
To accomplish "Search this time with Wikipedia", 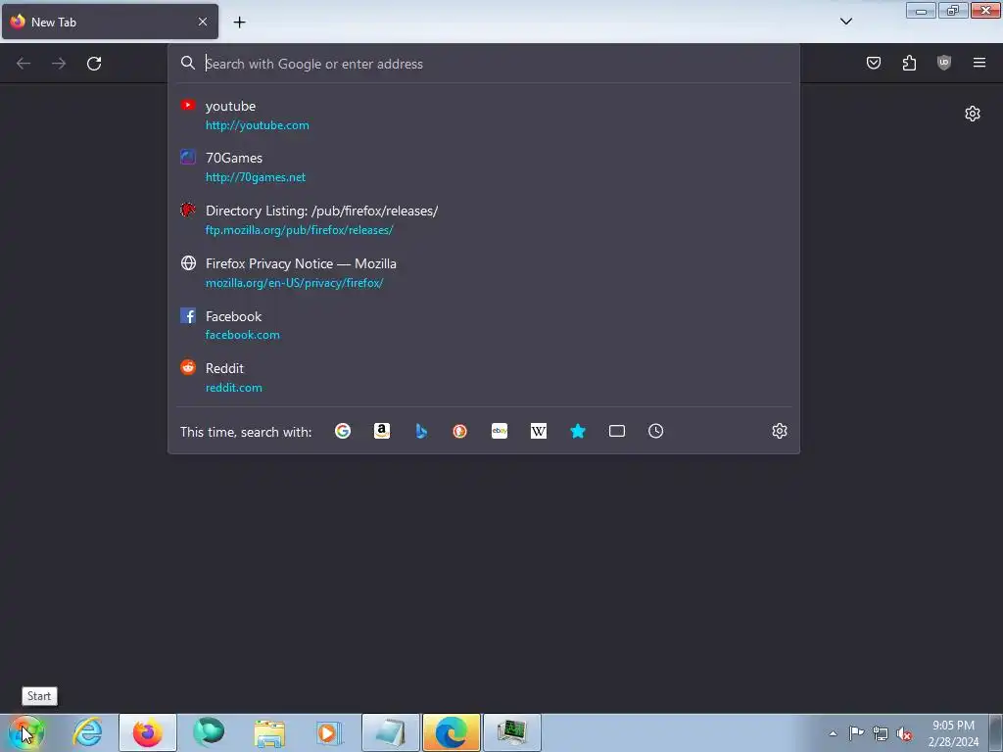I will (539, 431).
